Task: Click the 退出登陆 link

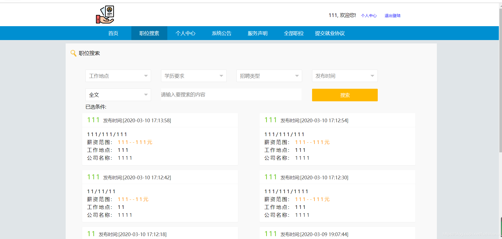Action: (x=392, y=16)
